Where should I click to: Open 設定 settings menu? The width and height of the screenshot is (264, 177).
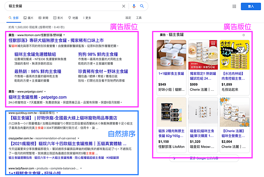point(128,18)
